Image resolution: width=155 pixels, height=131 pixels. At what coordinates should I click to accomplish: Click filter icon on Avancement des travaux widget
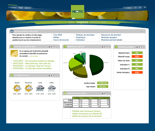pos(107,93)
